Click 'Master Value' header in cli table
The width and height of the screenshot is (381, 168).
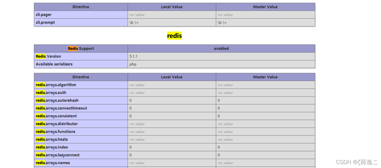pyautogui.click(x=266, y=7)
